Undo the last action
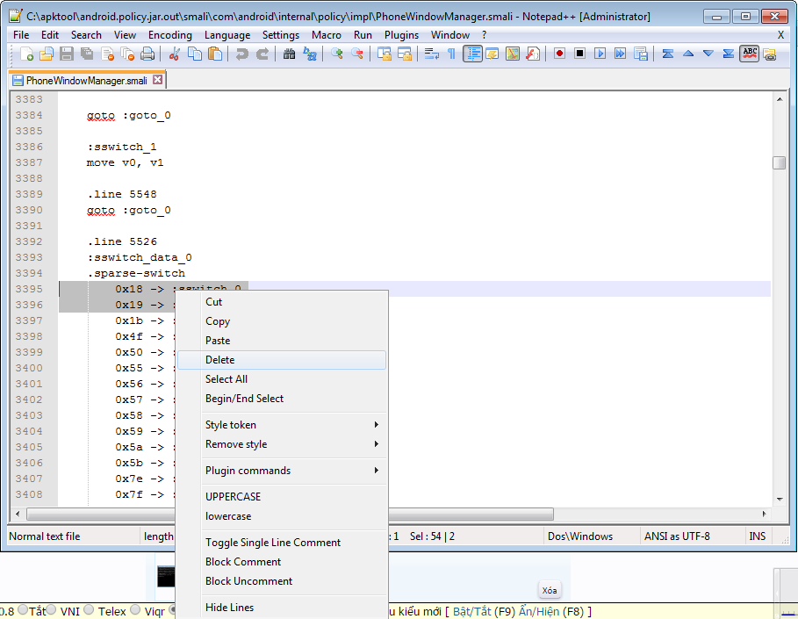This screenshot has width=798, height=619. click(242, 54)
